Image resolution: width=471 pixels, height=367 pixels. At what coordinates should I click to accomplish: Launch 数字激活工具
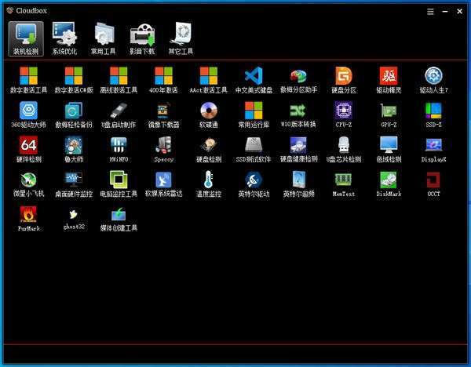(28, 80)
